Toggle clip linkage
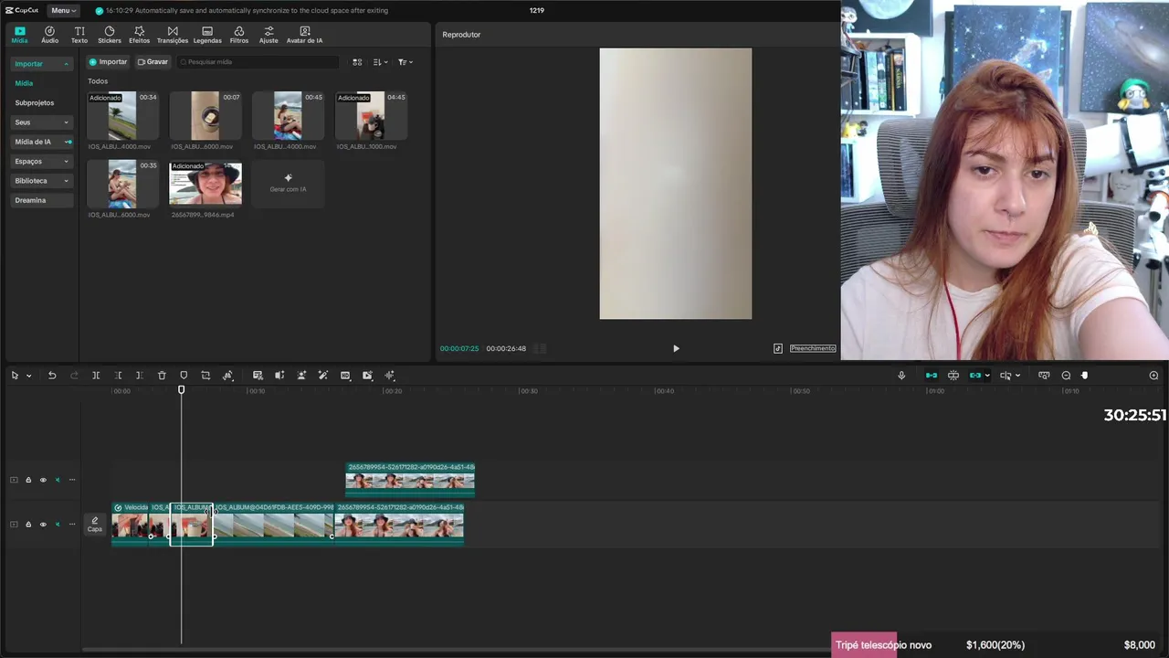Screen dimensions: 1169x658 point(975,376)
